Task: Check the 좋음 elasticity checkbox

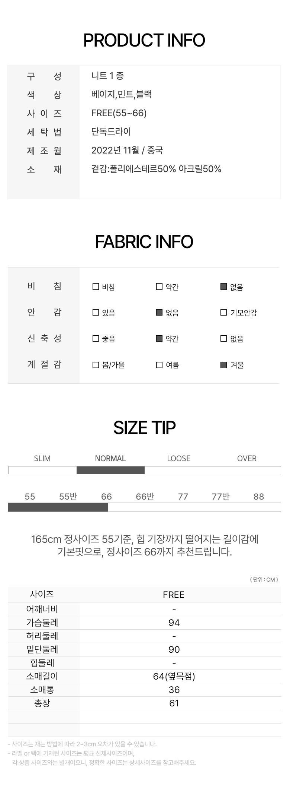Action: (96, 338)
